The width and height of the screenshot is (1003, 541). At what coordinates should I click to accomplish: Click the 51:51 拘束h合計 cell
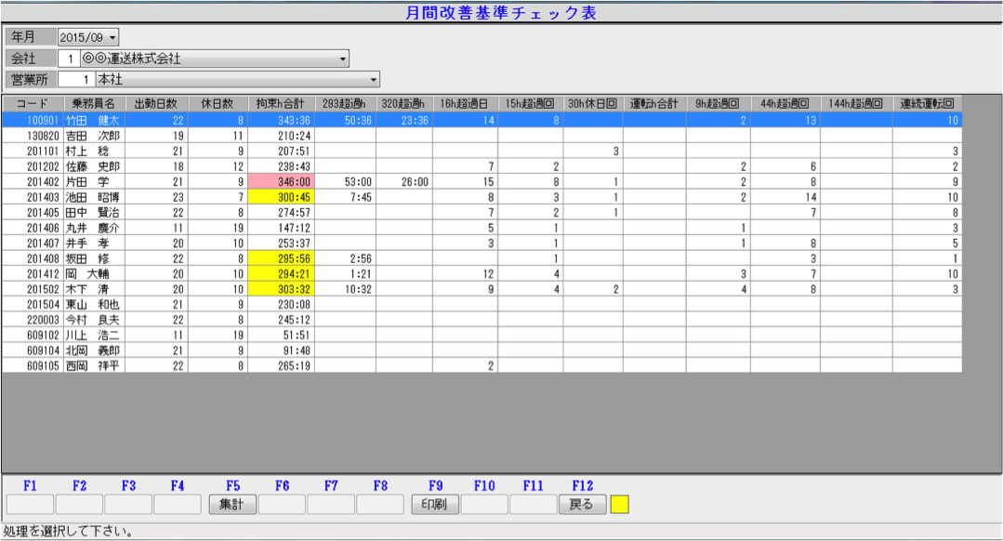[281, 335]
